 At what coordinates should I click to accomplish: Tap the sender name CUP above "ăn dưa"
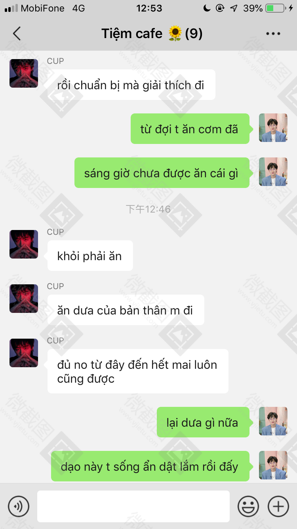55,286
